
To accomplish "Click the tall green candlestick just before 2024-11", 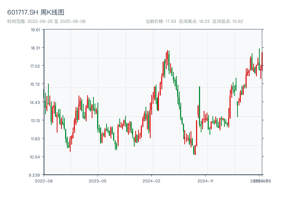I will coord(200,106).
